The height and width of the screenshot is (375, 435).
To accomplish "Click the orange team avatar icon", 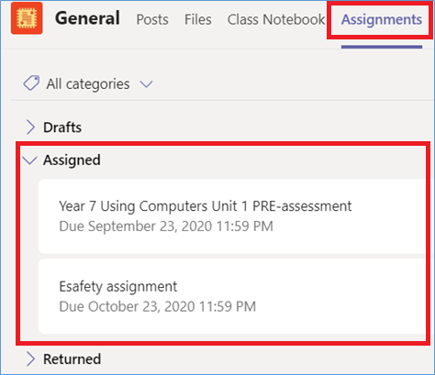I will [x=27, y=18].
